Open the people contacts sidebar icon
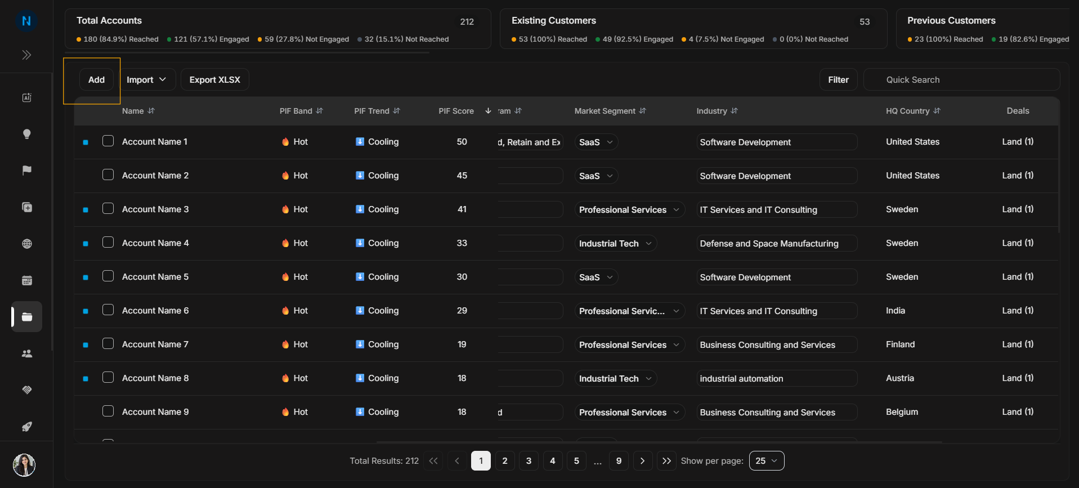Image resolution: width=1079 pixels, height=488 pixels. pos(26,353)
